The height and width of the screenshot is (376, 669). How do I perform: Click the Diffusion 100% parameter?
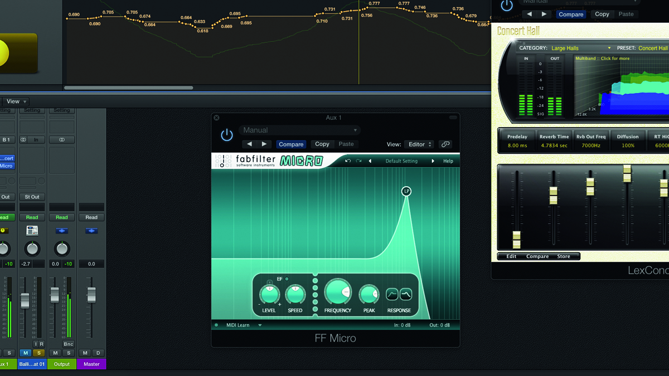coord(628,141)
